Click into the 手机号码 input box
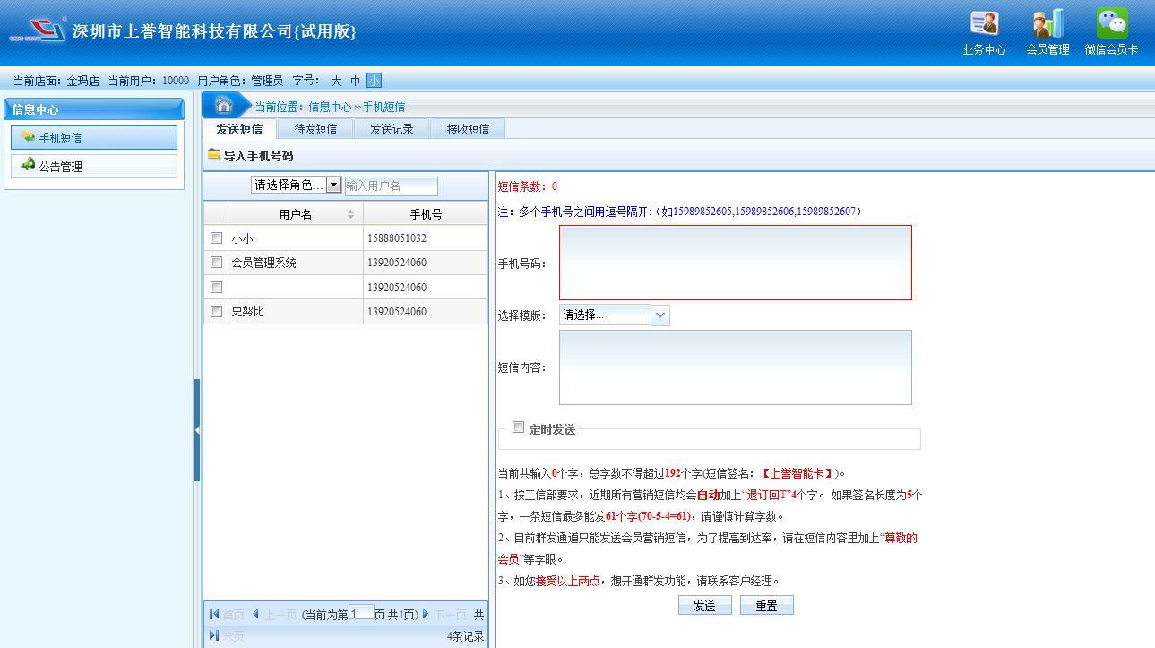Image resolution: width=1155 pixels, height=648 pixels. point(735,263)
